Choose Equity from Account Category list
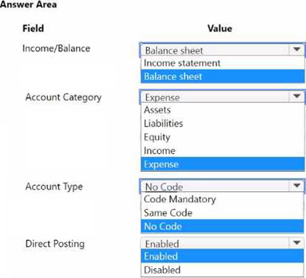306x278 pixels. pyautogui.click(x=157, y=137)
